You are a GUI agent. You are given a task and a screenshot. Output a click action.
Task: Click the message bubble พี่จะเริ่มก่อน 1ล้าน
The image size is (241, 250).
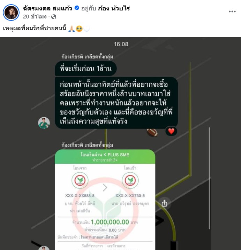[85, 69]
